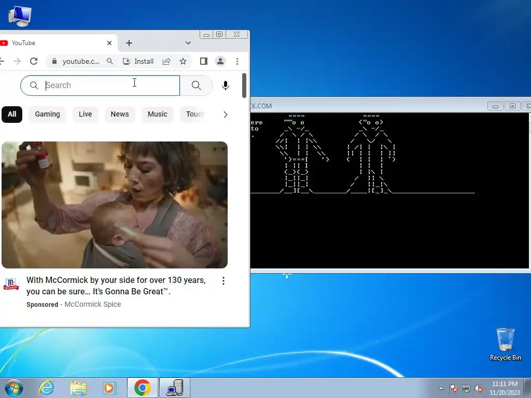This screenshot has height=398, width=531.
Task: Click the McCormick channel logo
Action: point(11,283)
